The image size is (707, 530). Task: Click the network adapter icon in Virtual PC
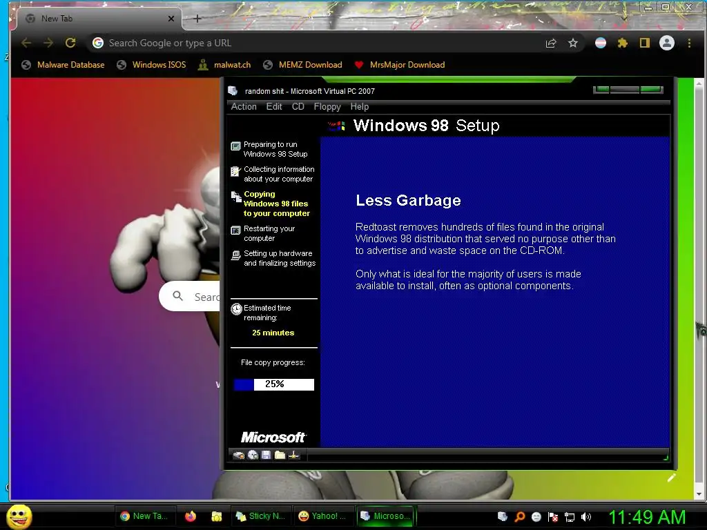[294, 455]
